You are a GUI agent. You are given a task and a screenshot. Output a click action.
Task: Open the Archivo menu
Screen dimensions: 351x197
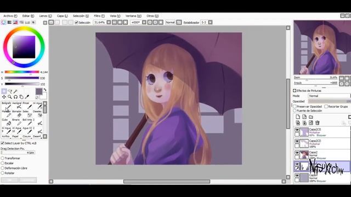(10, 16)
